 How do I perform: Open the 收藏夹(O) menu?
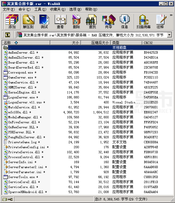coord(58,9)
